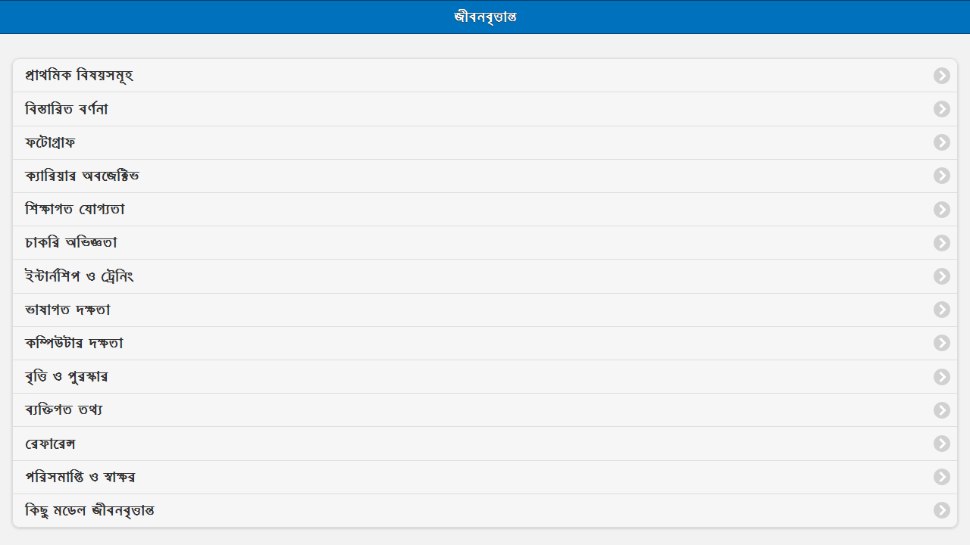Select the ব্যক্তিগত তথ্য list item
This screenshot has width=970, height=545.
tap(485, 410)
